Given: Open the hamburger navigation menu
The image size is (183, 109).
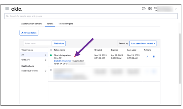Looking at the screenshot, I should click(x=7, y=9).
